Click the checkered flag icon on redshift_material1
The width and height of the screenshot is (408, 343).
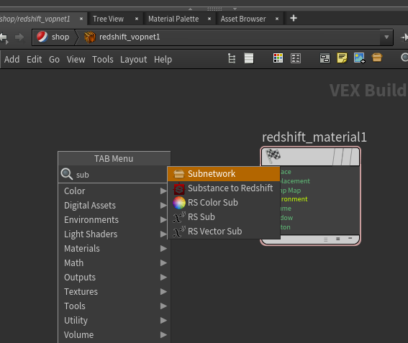point(273,155)
